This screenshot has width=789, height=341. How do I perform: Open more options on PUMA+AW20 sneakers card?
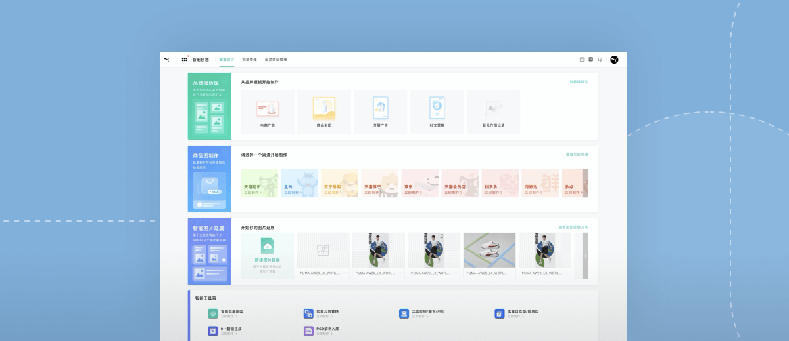[x=510, y=273]
